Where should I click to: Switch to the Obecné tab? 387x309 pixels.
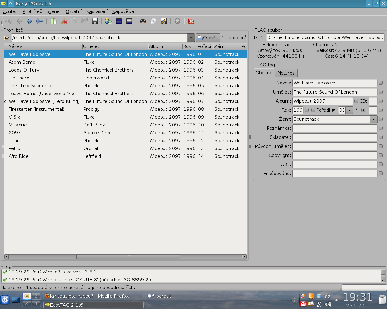coord(264,73)
